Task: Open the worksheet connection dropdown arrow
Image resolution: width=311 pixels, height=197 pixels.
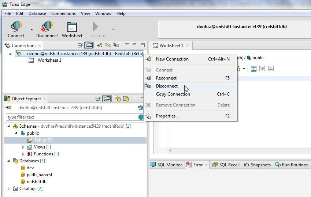Action: (244, 69)
